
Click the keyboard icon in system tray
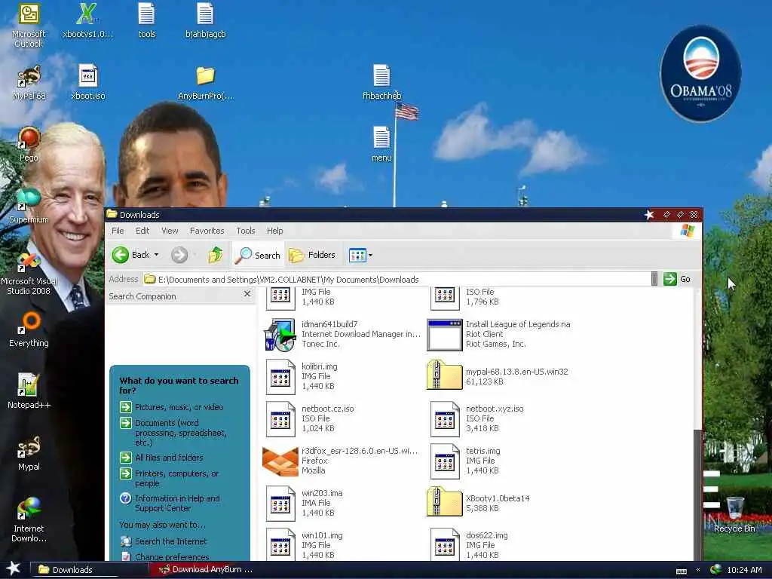click(x=682, y=571)
